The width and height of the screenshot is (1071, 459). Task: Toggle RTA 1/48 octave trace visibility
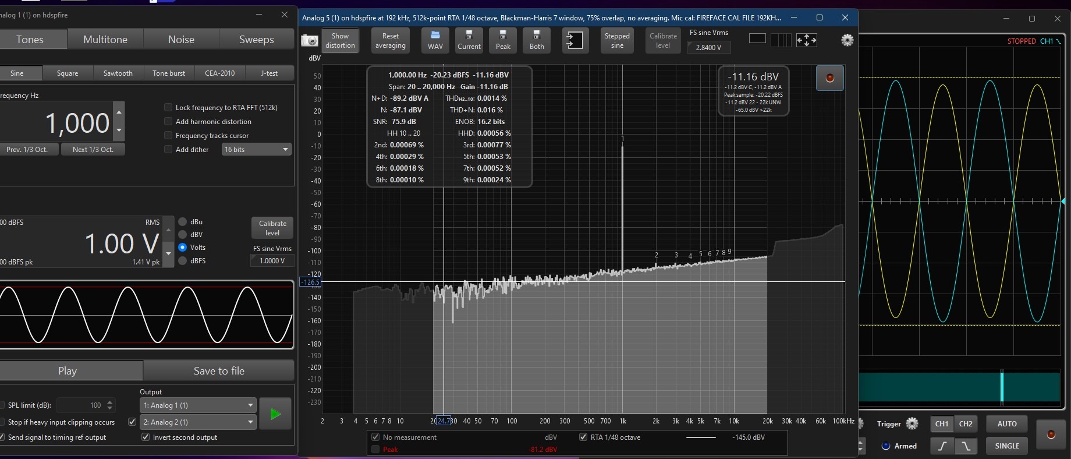pos(583,437)
